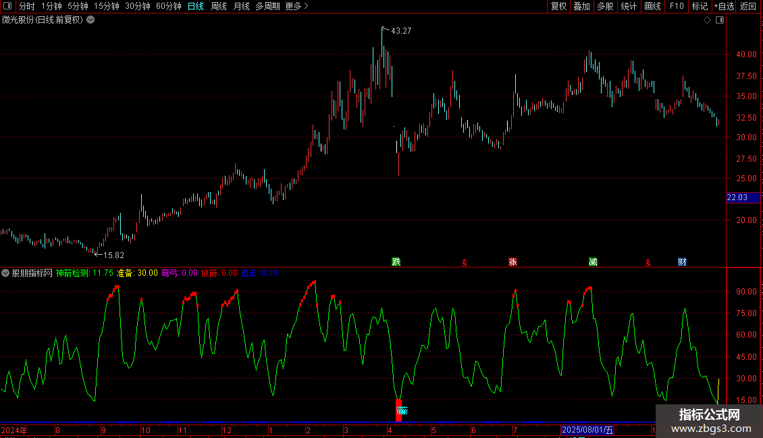Click the 2025/08/01/五 date marker
The width and height of the screenshot is (763, 438).
tap(588, 430)
